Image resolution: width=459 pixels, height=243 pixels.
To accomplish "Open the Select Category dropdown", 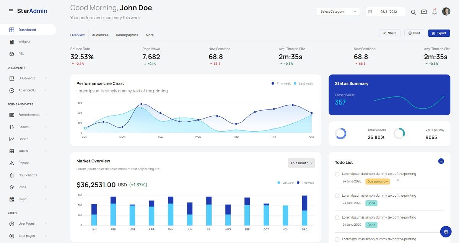I will tap(338, 11).
